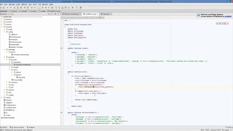The width and height of the screenshot is (233, 131).
Task: Click the Paste toolbar icon
Action: [x=21, y=8]
